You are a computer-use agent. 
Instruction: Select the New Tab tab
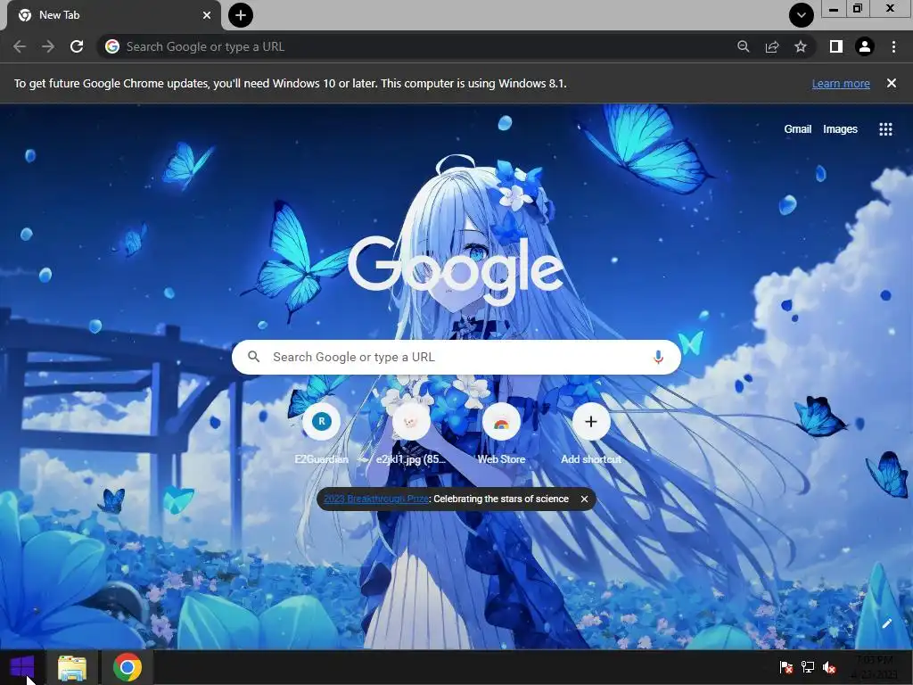[x=113, y=15]
